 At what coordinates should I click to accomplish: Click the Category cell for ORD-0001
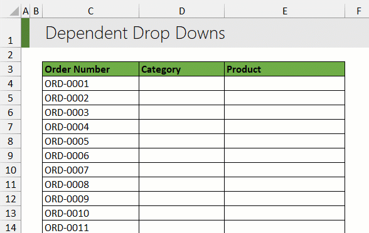[182, 83]
